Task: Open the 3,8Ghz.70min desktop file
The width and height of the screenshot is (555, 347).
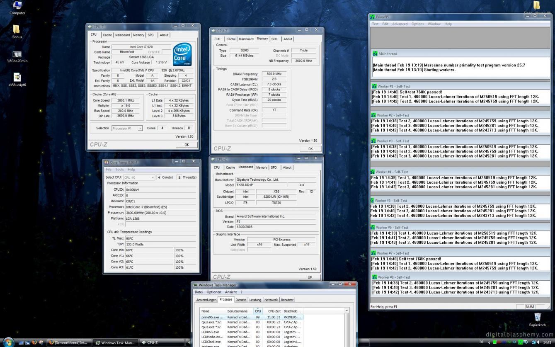Action: pos(17,57)
